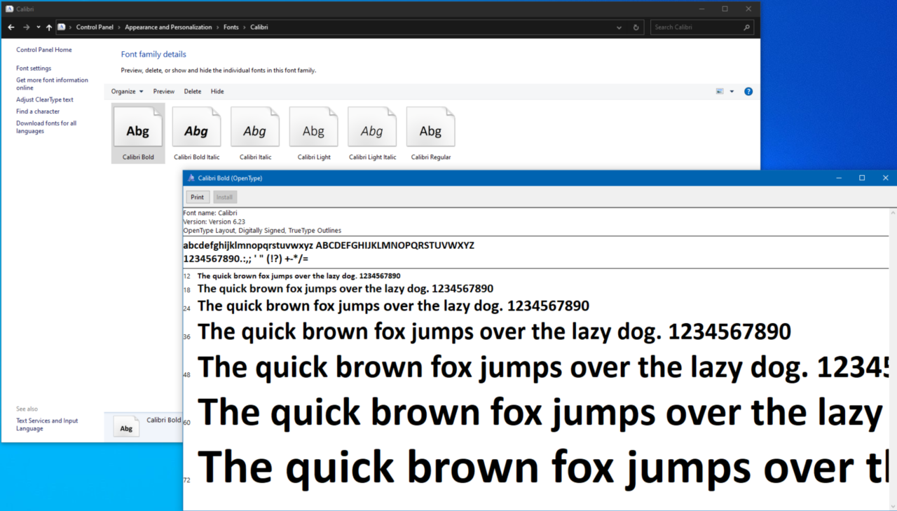Open the Help question mark icon
This screenshot has height=511, width=897.
click(748, 91)
